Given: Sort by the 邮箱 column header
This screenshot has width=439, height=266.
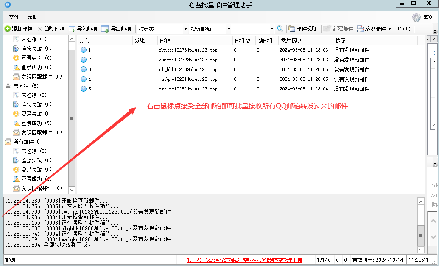Looking at the screenshot, I should point(195,41).
